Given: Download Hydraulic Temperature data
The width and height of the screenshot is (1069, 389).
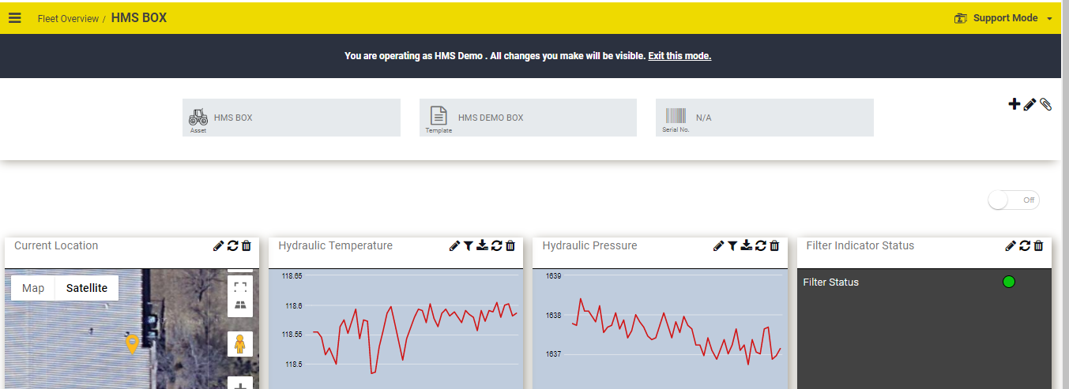Looking at the screenshot, I should pyautogui.click(x=482, y=245).
